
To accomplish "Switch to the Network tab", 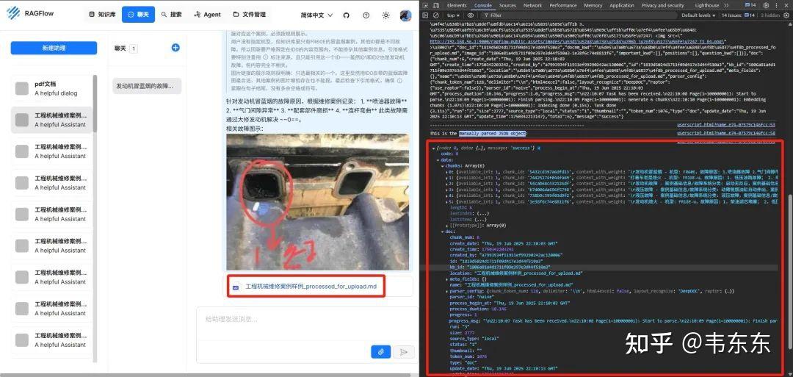I will (532, 6).
